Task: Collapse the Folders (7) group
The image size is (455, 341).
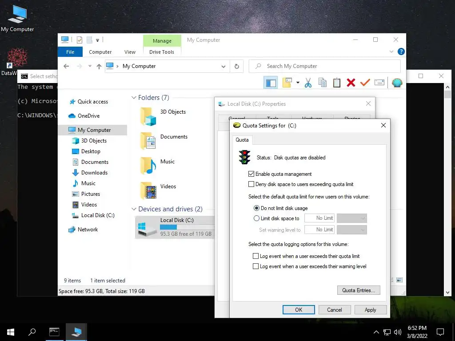Action: tap(134, 98)
